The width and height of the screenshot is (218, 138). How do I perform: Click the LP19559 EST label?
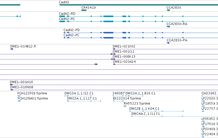(210, 104)
